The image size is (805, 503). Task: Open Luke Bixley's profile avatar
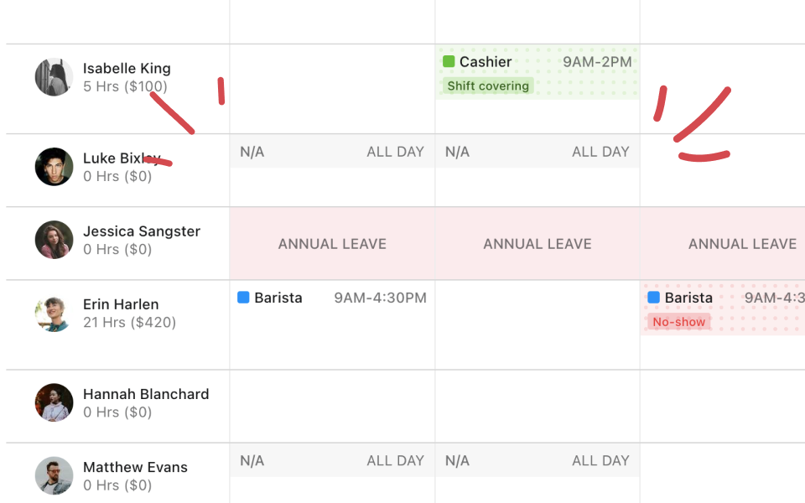coord(54,167)
